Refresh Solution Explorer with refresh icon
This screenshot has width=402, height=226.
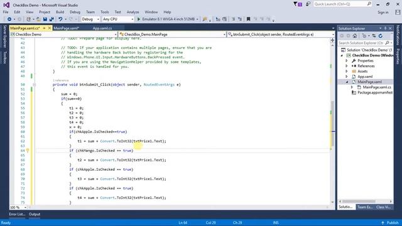point(381,36)
